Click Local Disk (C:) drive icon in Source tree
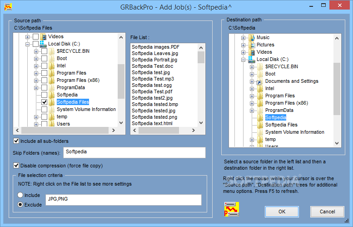The height and width of the screenshot is (227, 353). [x=43, y=44]
